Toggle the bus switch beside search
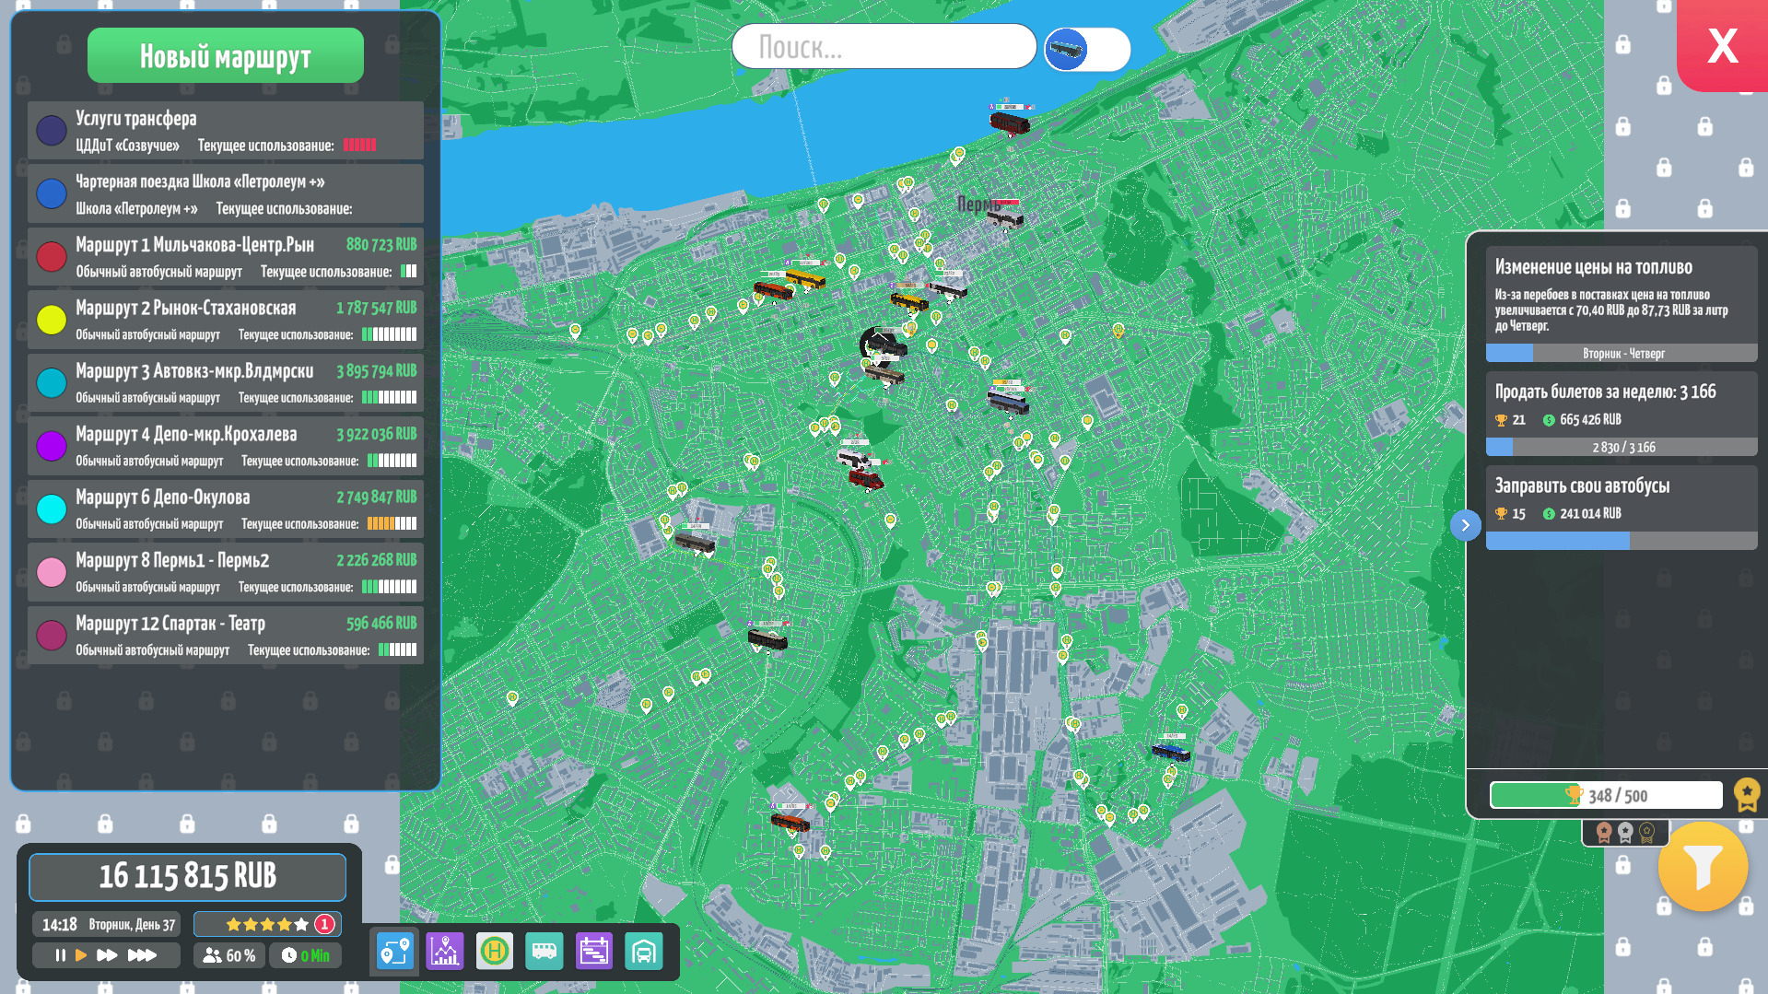Screen dimensions: 1768x994 (x=1087, y=49)
